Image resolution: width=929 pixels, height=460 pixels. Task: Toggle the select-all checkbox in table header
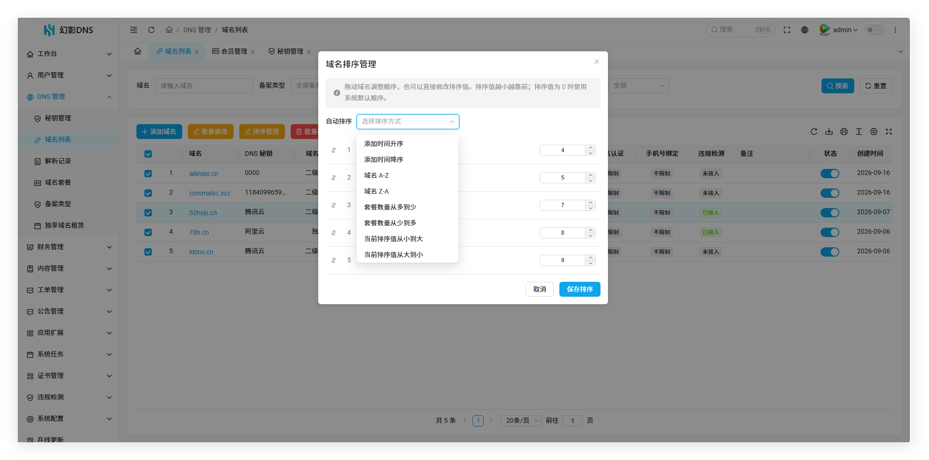click(x=148, y=154)
